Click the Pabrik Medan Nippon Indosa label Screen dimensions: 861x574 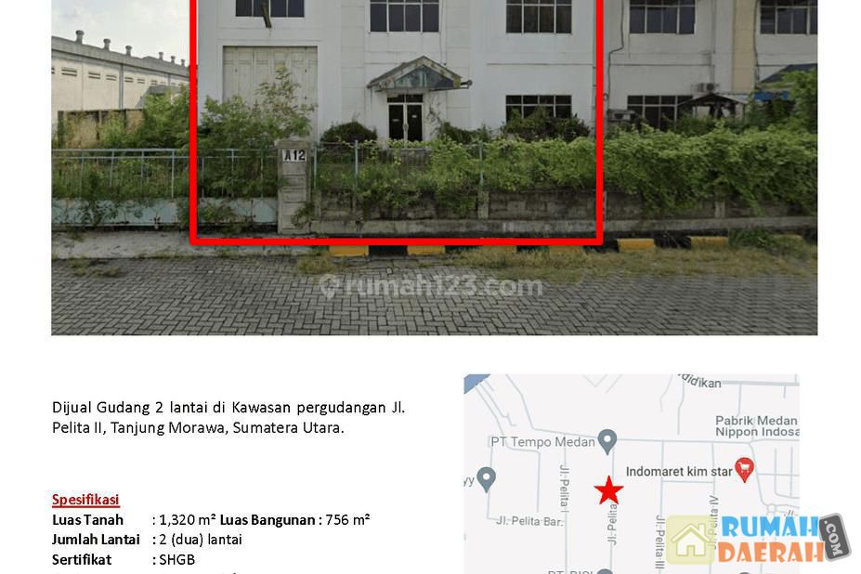click(x=757, y=426)
